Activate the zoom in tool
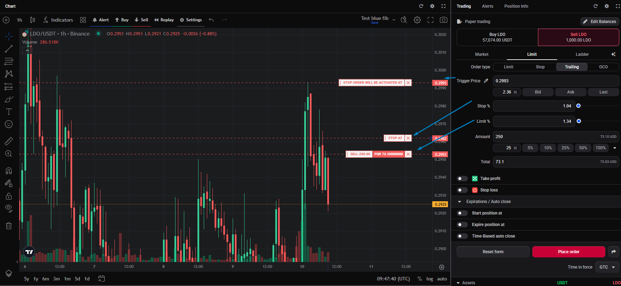 [9, 154]
